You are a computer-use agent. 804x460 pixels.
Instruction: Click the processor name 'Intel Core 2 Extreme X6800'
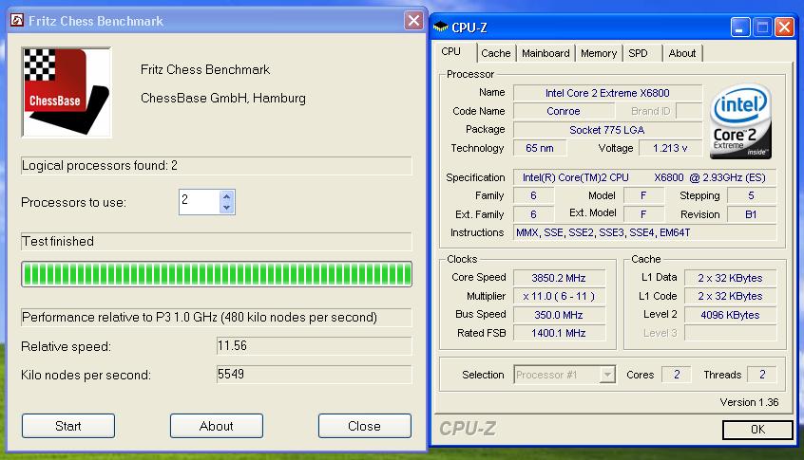click(607, 93)
